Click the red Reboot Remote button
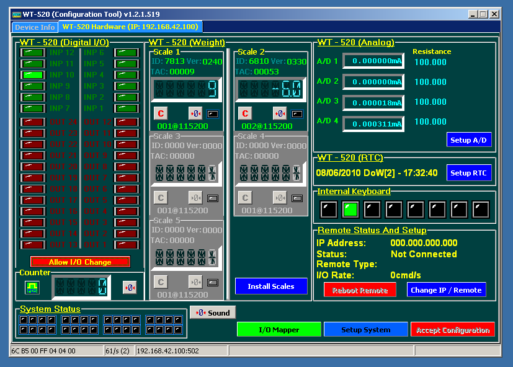Screen dimensions: 513x367 360,290
